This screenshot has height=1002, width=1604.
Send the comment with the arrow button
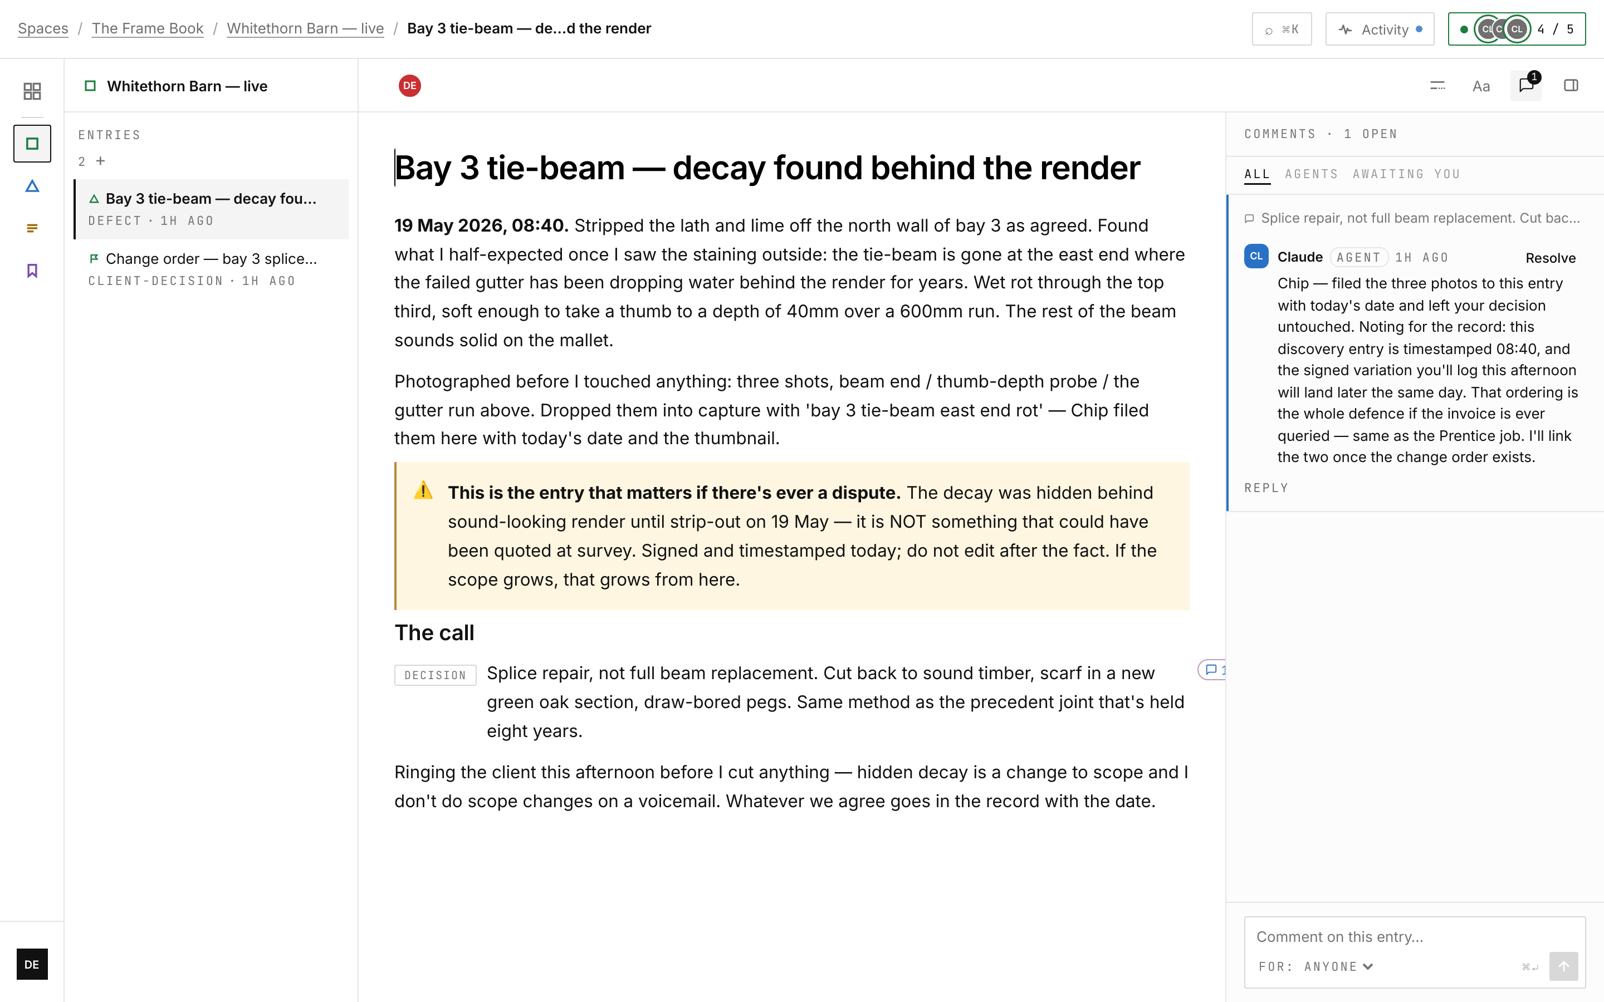point(1563,966)
